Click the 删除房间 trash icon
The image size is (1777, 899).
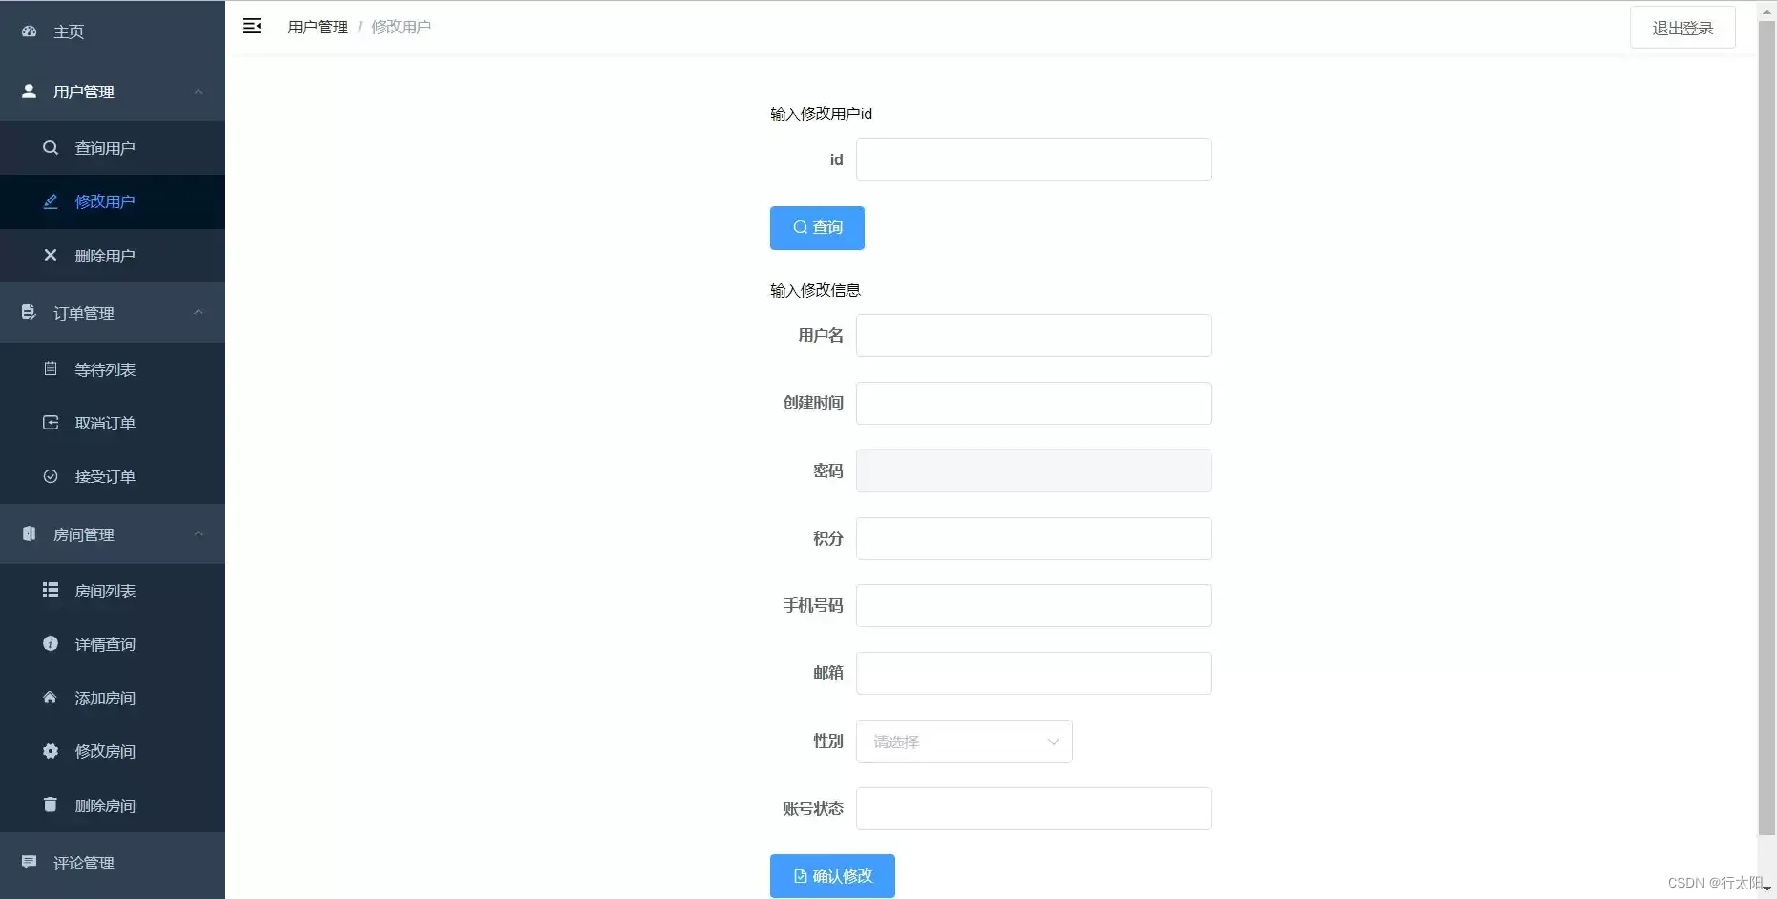pos(51,805)
